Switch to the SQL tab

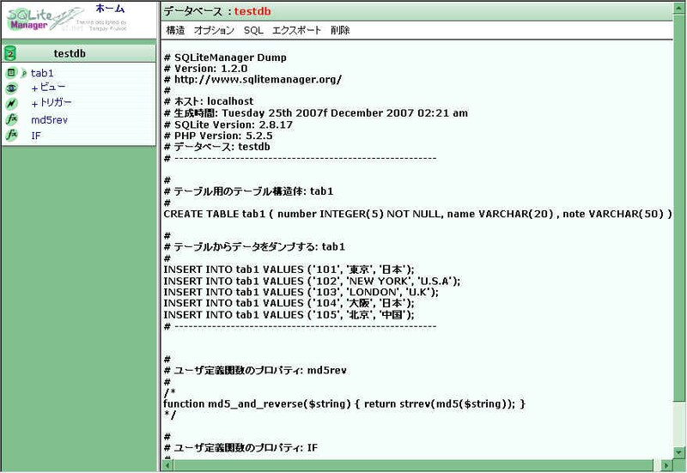(x=253, y=30)
